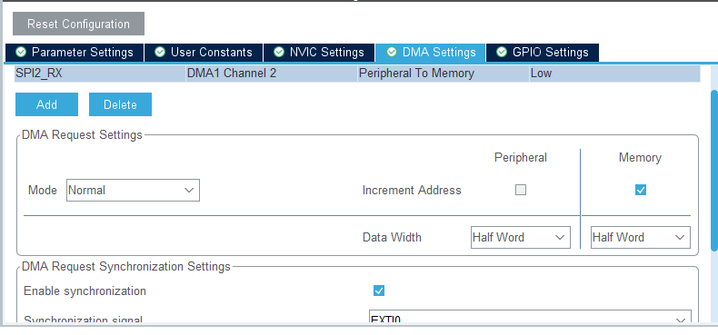Open the NVIC Settings tab

(x=319, y=53)
